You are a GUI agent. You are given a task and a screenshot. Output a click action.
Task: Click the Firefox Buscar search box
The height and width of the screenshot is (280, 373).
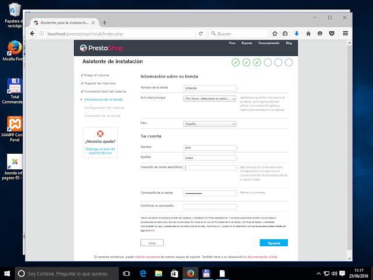click(x=238, y=34)
